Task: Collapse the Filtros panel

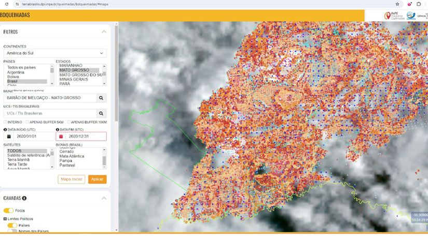Action: tap(104, 32)
